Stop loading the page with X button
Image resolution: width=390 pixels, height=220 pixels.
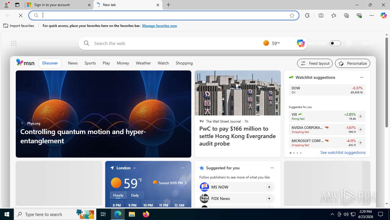pos(21,15)
